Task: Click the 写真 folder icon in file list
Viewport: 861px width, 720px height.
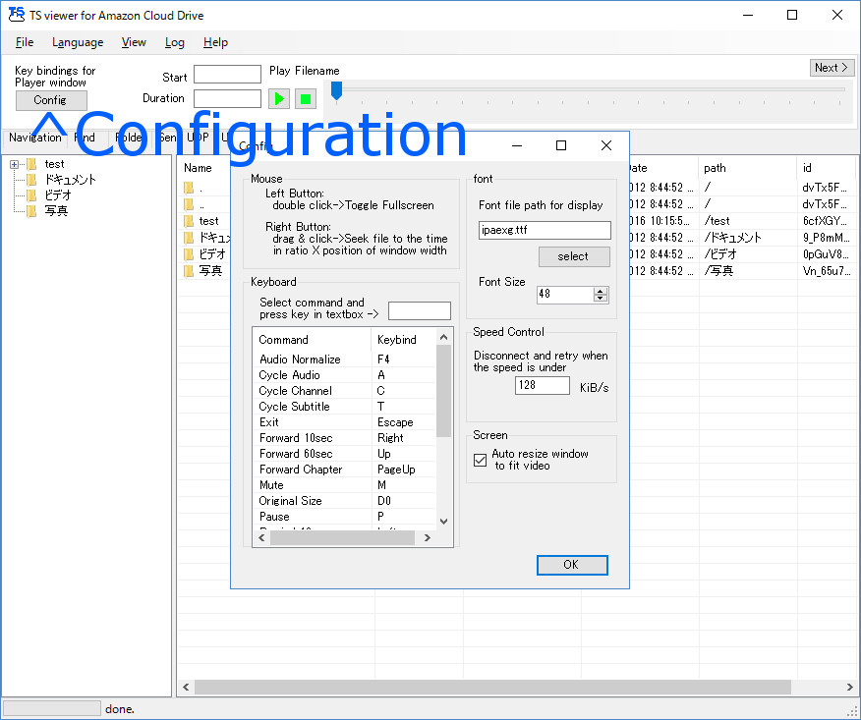Action: (x=189, y=270)
